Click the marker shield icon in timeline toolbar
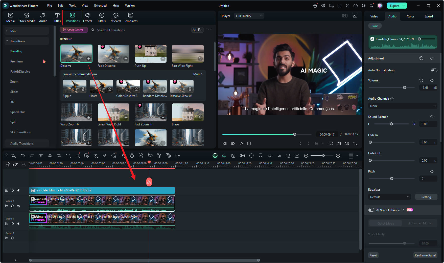The image size is (444, 263). point(261,156)
